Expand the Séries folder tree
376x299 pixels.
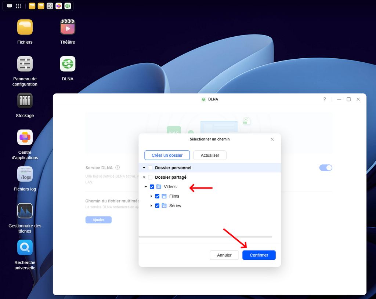pyautogui.click(x=151, y=206)
